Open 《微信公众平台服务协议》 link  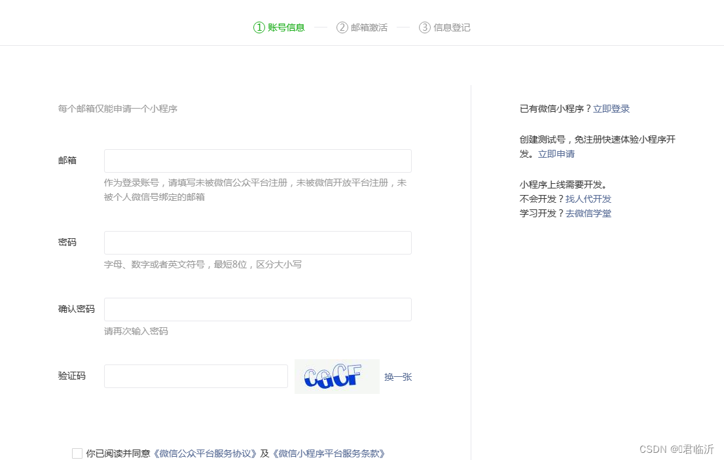(x=204, y=453)
